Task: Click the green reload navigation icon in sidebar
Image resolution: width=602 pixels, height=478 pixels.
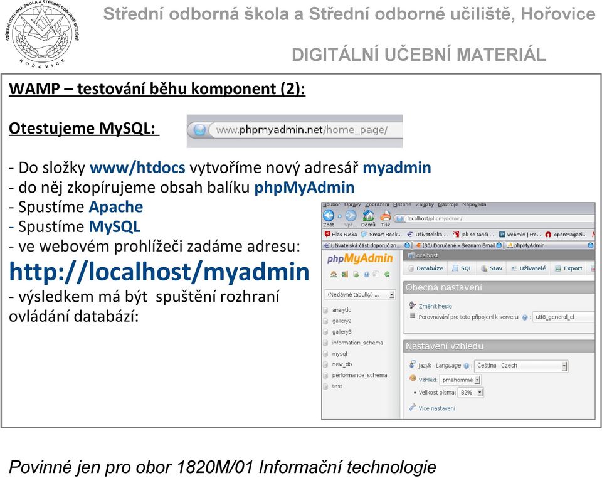Action: (387, 274)
